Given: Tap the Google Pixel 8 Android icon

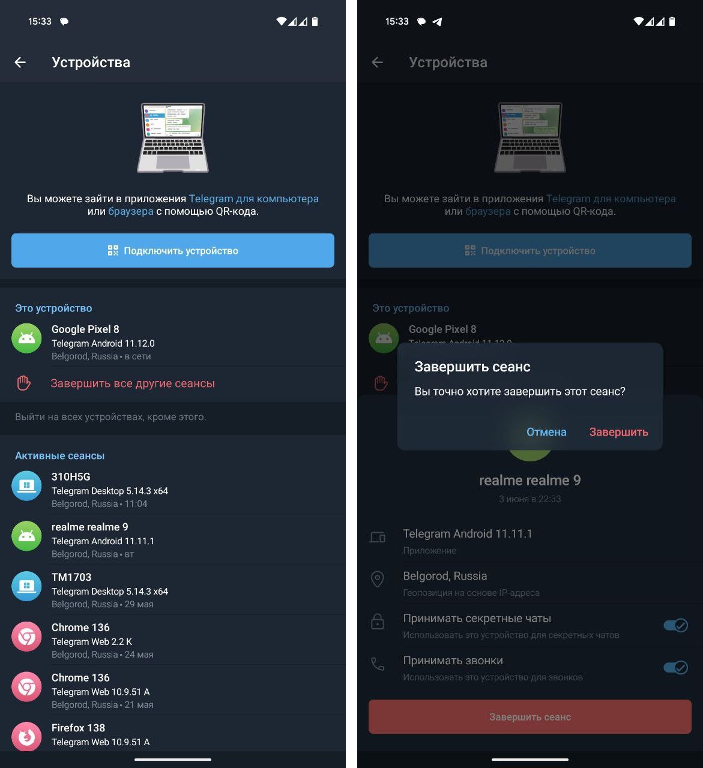Looking at the screenshot, I should (26, 338).
